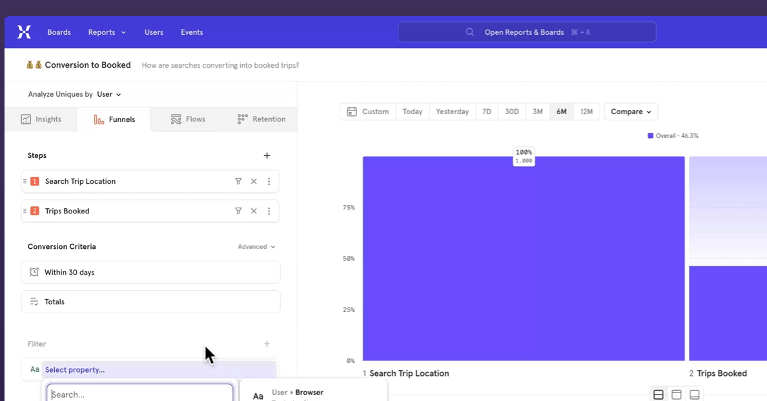Switch chart to the middle layout view
Image resolution: width=767 pixels, height=401 pixels.
676,393
